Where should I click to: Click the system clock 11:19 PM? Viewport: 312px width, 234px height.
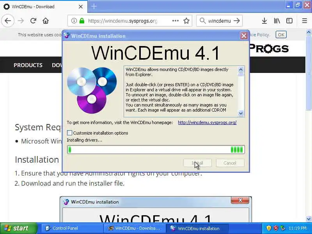298,228
